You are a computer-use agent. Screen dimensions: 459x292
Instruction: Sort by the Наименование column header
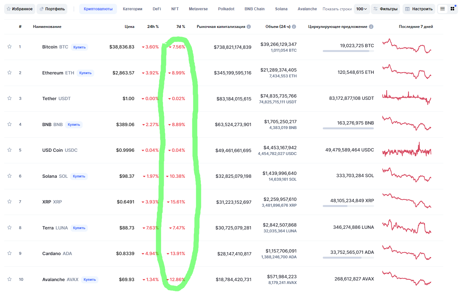(x=47, y=27)
